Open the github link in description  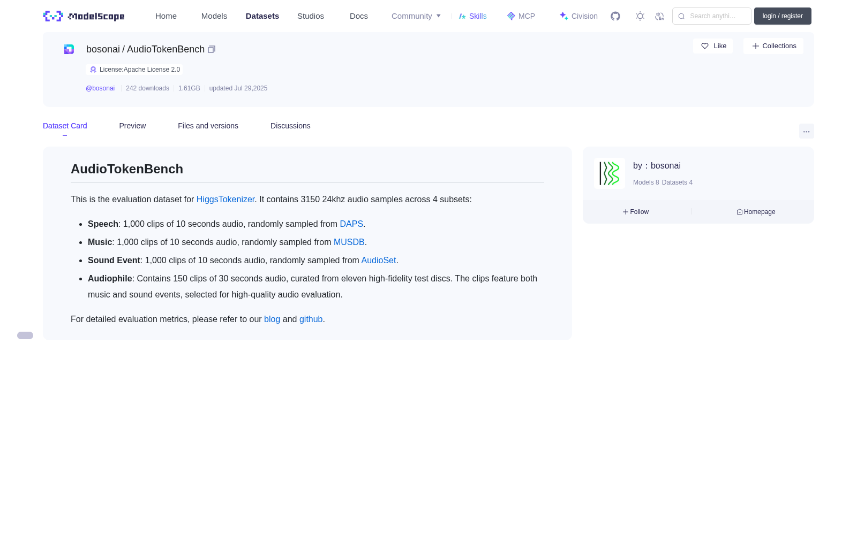[311, 319]
